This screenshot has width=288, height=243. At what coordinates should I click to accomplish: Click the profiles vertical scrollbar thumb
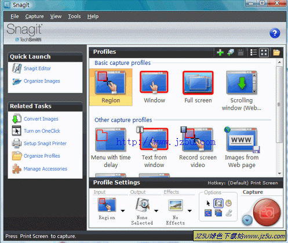279,104
